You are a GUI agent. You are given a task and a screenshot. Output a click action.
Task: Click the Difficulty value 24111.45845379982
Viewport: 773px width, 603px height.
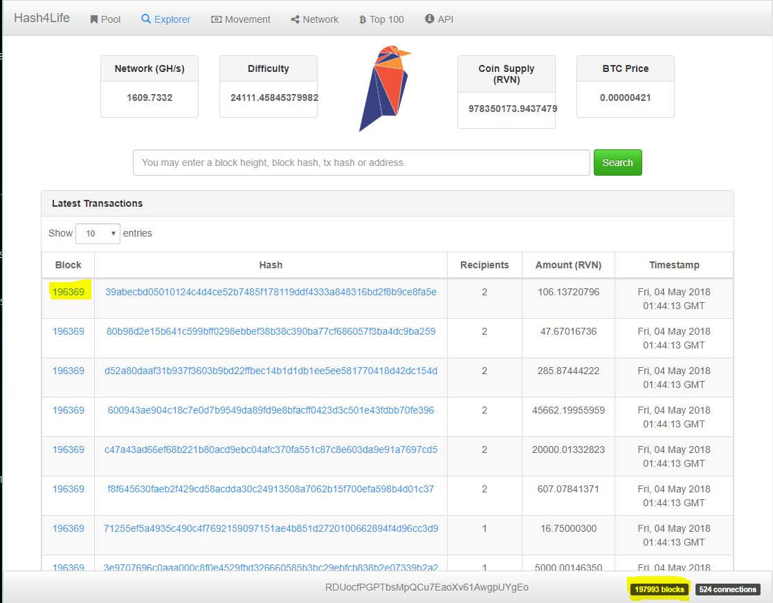(x=274, y=98)
